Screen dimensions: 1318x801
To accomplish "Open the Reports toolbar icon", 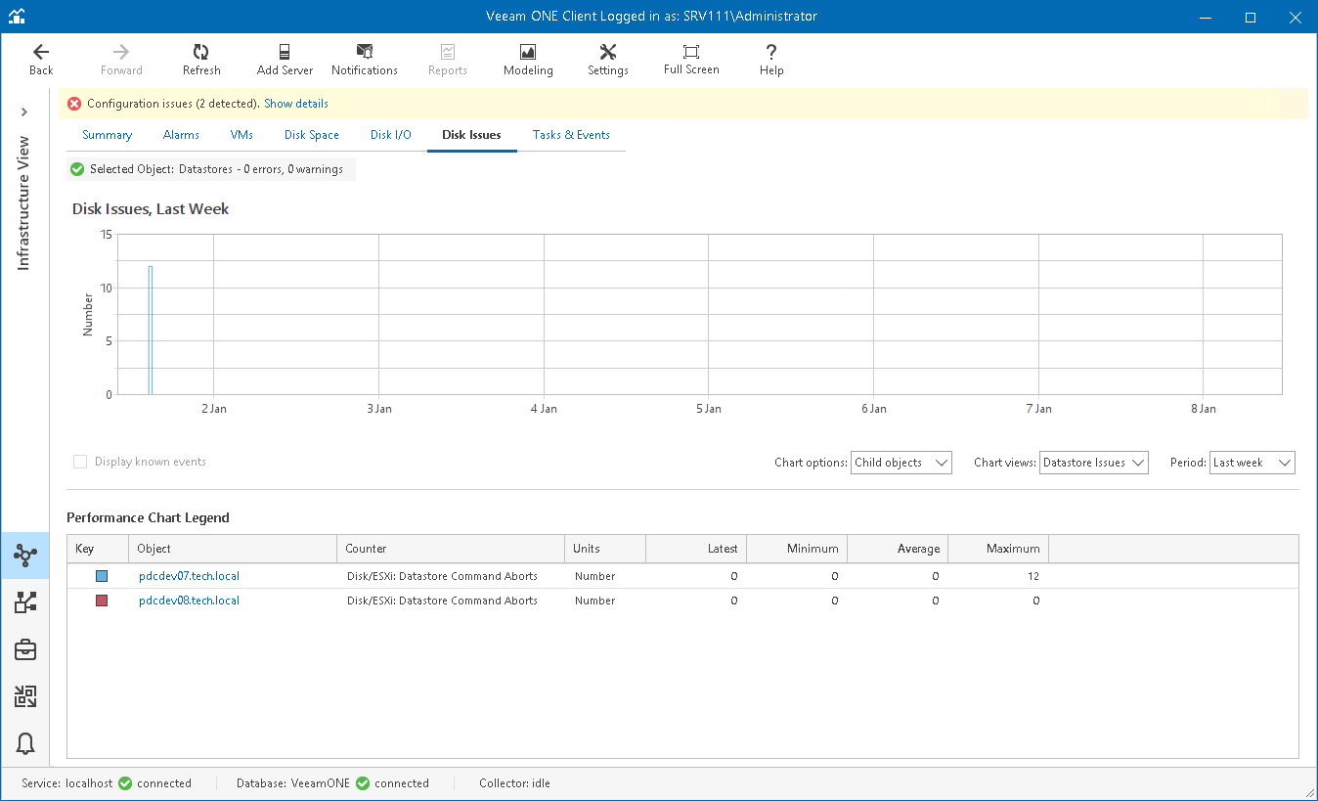I will [448, 52].
